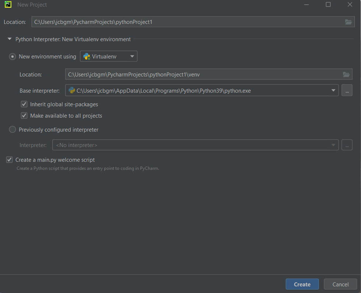Open ellipsis browse button for Base interpreter
Viewport: 361px width, 293px height.
tap(347, 90)
